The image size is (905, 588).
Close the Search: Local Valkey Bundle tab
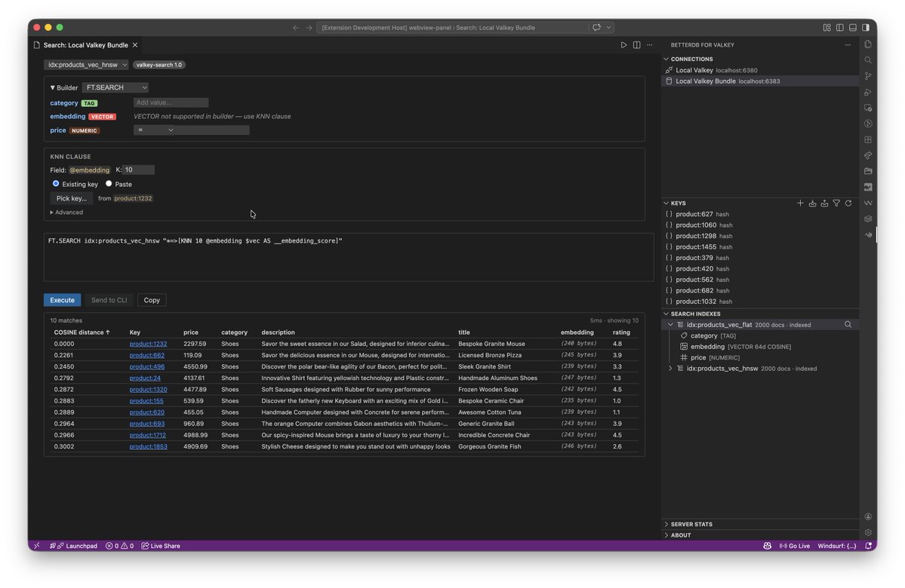[x=135, y=45]
